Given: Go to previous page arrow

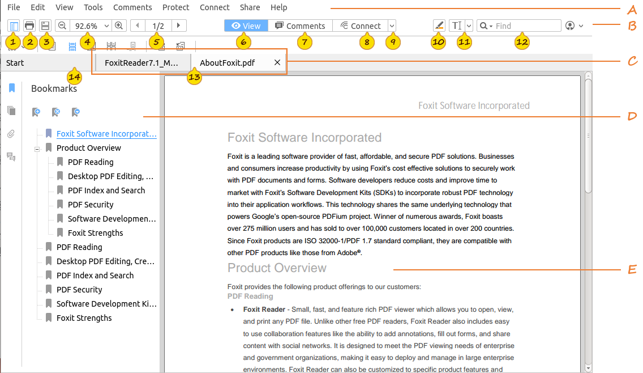Looking at the screenshot, I should 138,26.
